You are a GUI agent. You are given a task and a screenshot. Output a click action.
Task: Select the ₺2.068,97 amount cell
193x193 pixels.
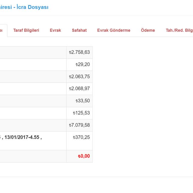click(x=79, y=89)
